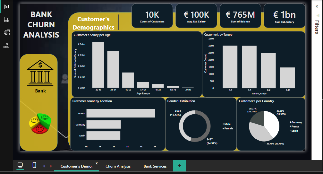Go to next page tabs arrow
323x174 pixels.
pos(51,166)
